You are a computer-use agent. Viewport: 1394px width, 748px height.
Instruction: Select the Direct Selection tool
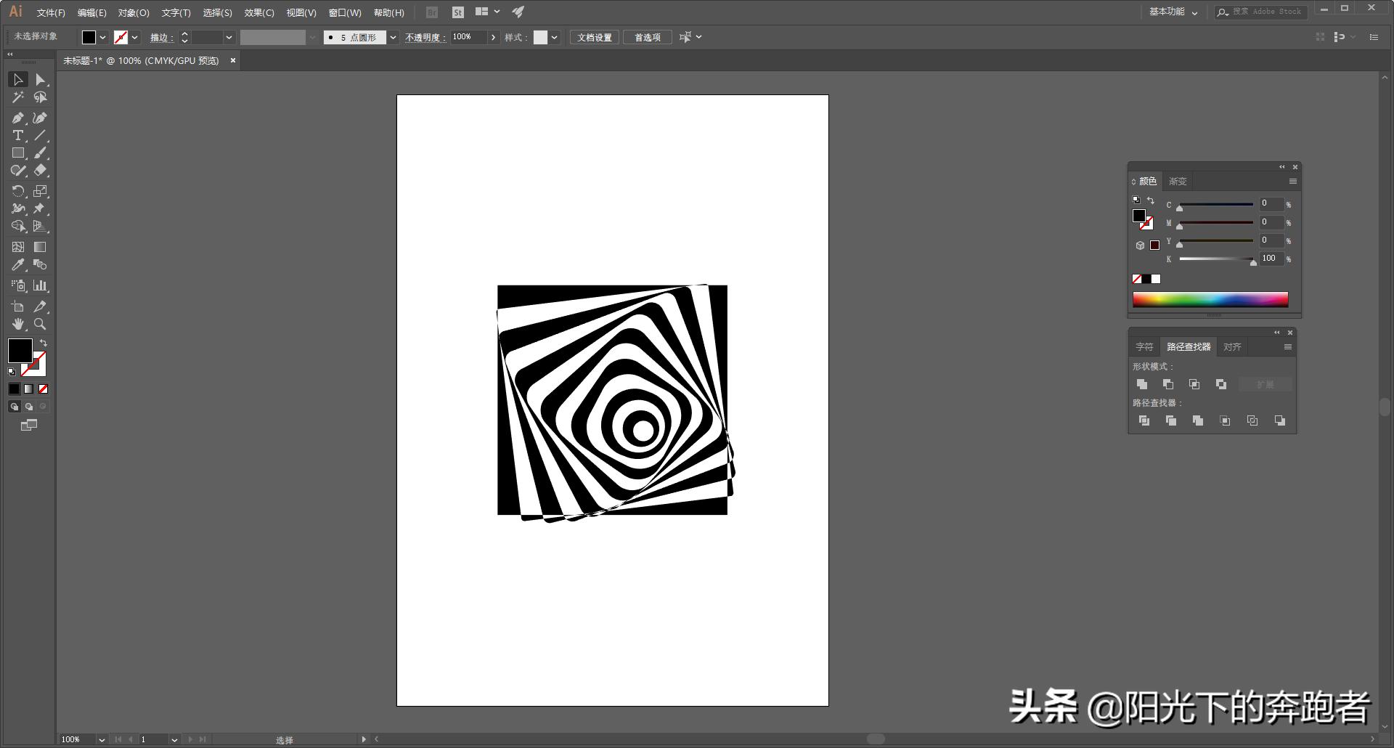click(x=41, y=80)
